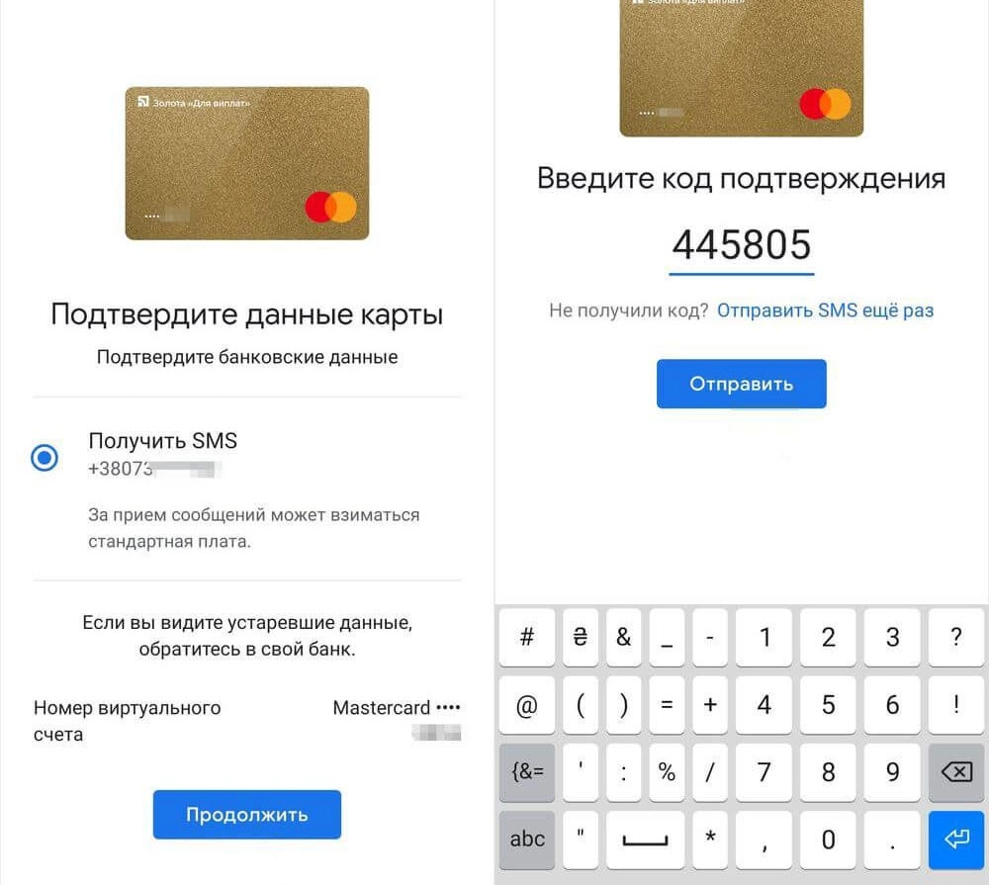This screenshot has height=885, width=989.
Task: Tap the gold card image on left
Action: coord(246,163)
